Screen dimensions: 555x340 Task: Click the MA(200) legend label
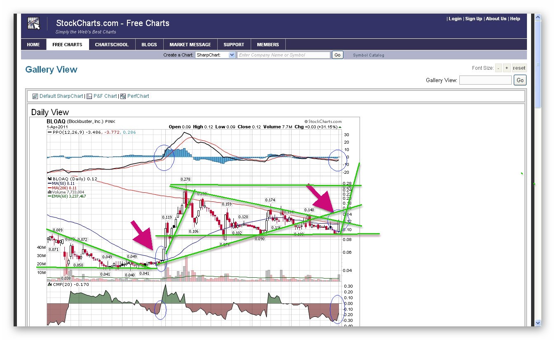pyautogui.click(x=63, y=188)
